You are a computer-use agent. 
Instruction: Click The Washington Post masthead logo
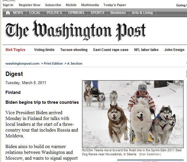(x=75, y=31)
